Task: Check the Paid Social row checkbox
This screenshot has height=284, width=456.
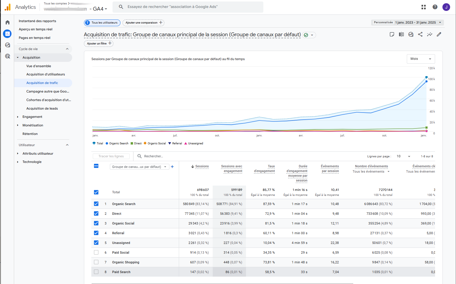Action: coord(96,252)
